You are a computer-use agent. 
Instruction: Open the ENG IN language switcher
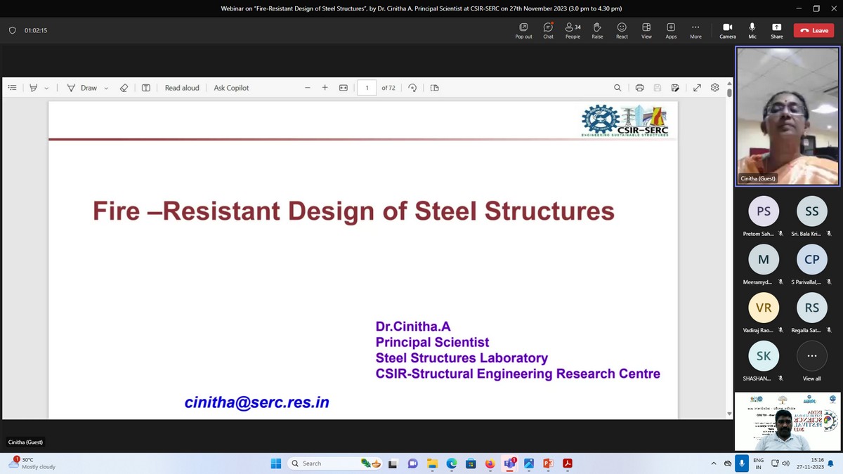click(759, 463)
